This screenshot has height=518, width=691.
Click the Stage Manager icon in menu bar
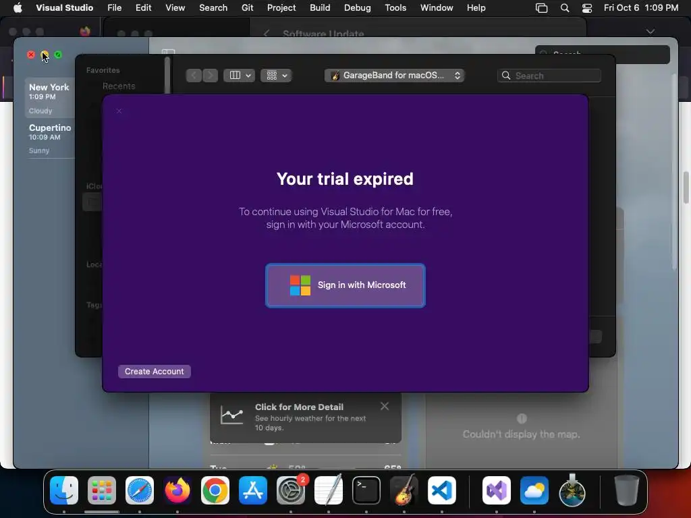(542, 7)
